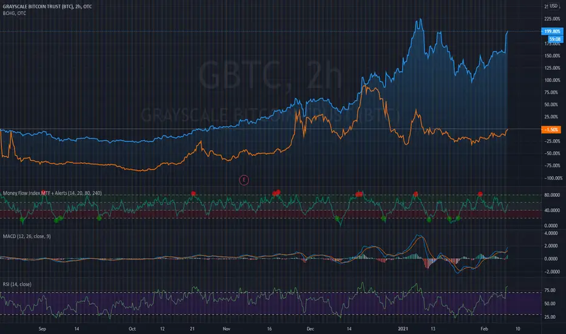Image resolution: width=566 pixels, height=334 pixels.
Task: Open the MACD (12, 26, close, 9) legend
Action: (27, 236)
